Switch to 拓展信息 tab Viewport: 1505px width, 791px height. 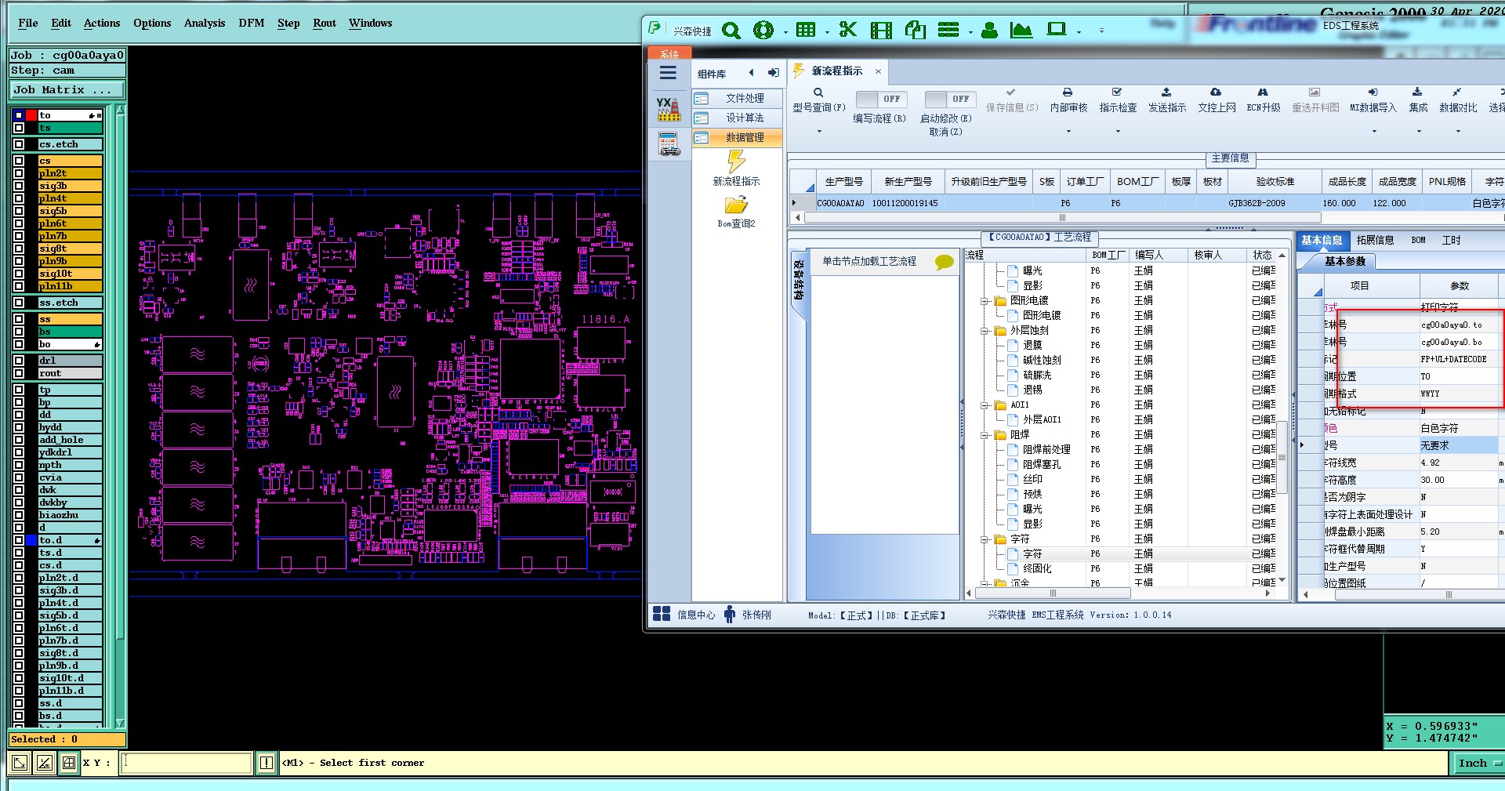[x=1375, y=240]
